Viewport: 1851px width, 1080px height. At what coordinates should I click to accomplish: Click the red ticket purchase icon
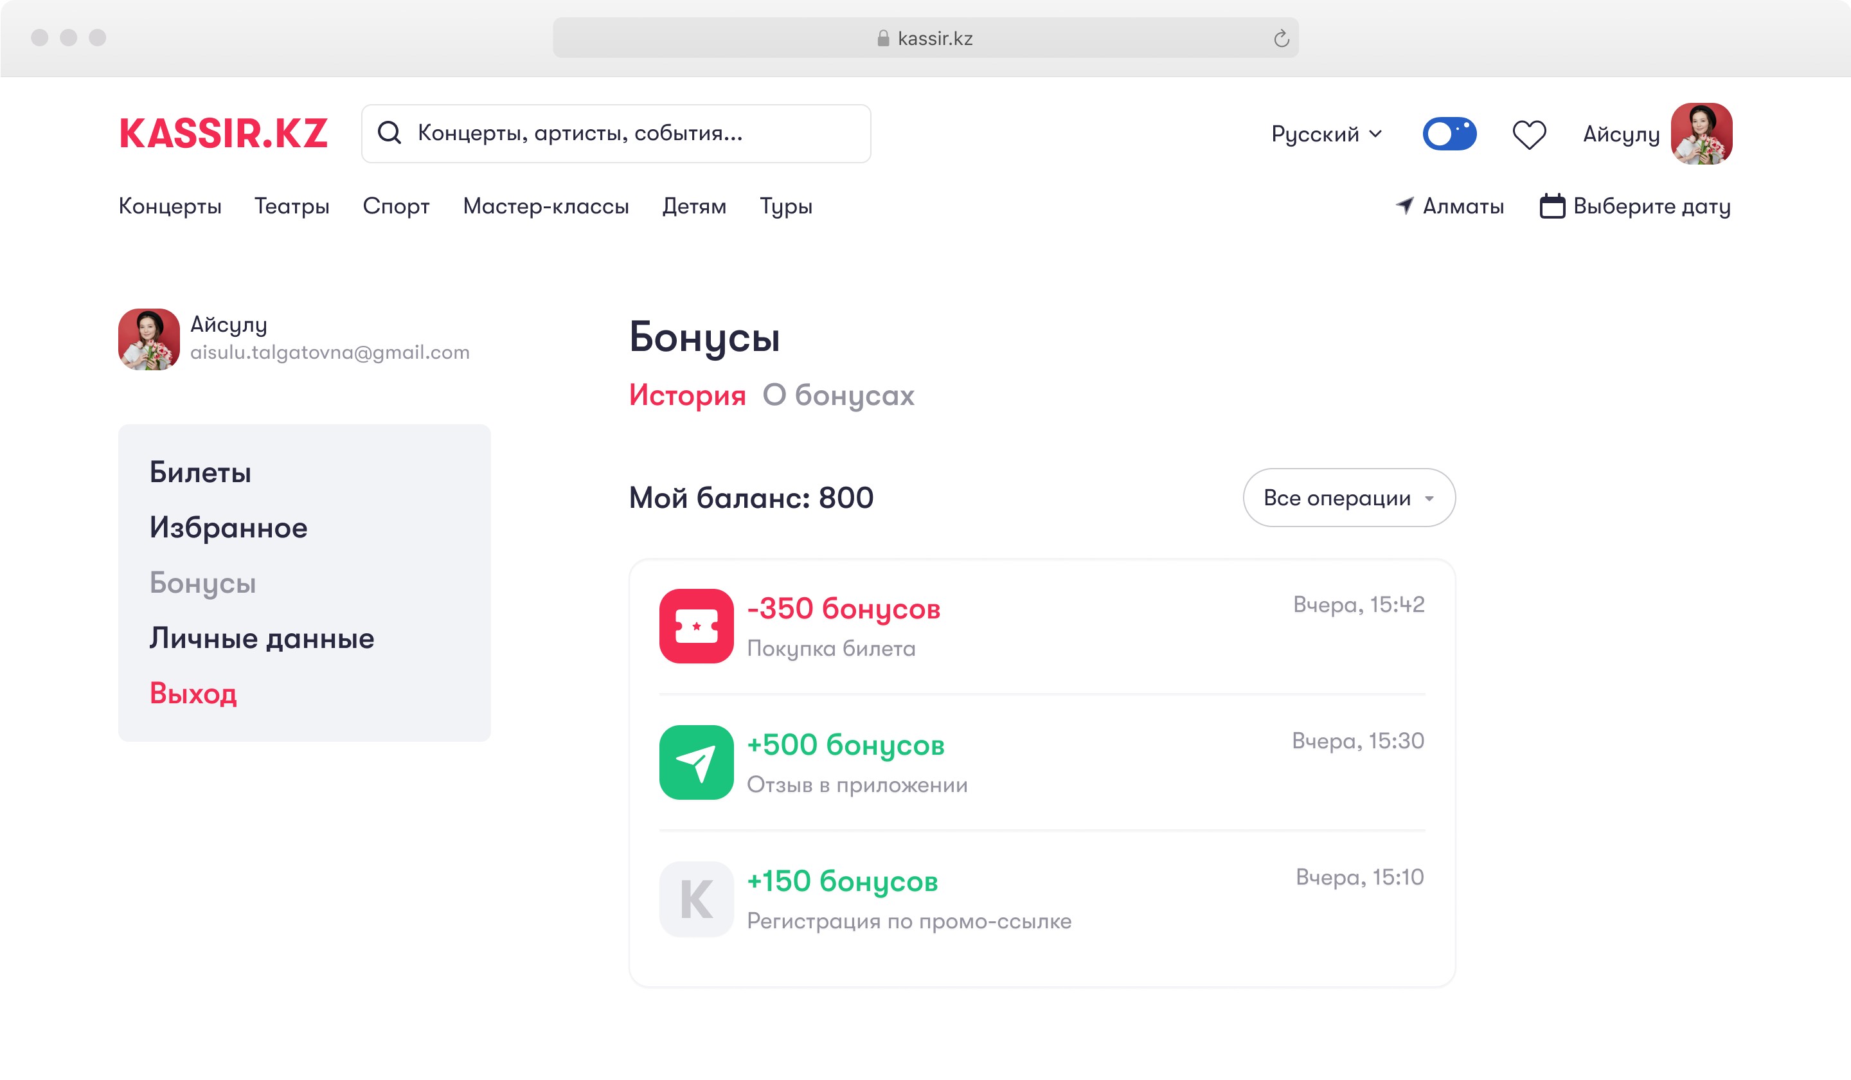(x=696, y=626)
